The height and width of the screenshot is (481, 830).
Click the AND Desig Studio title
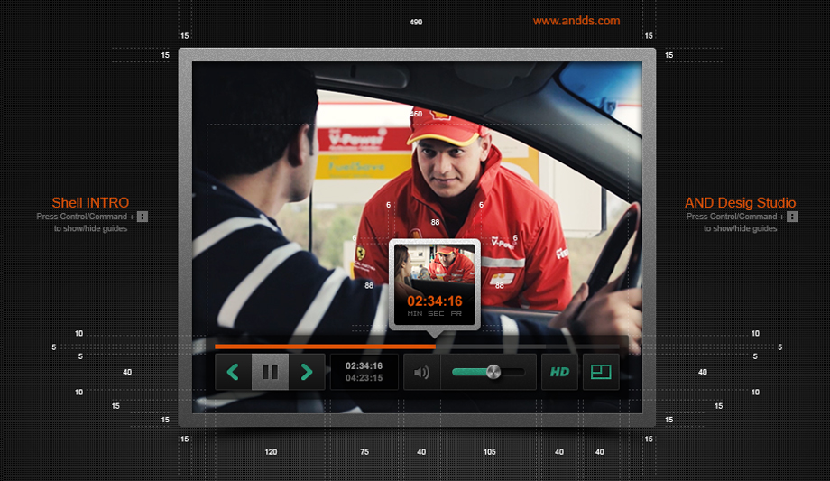[x=740, y=202]
